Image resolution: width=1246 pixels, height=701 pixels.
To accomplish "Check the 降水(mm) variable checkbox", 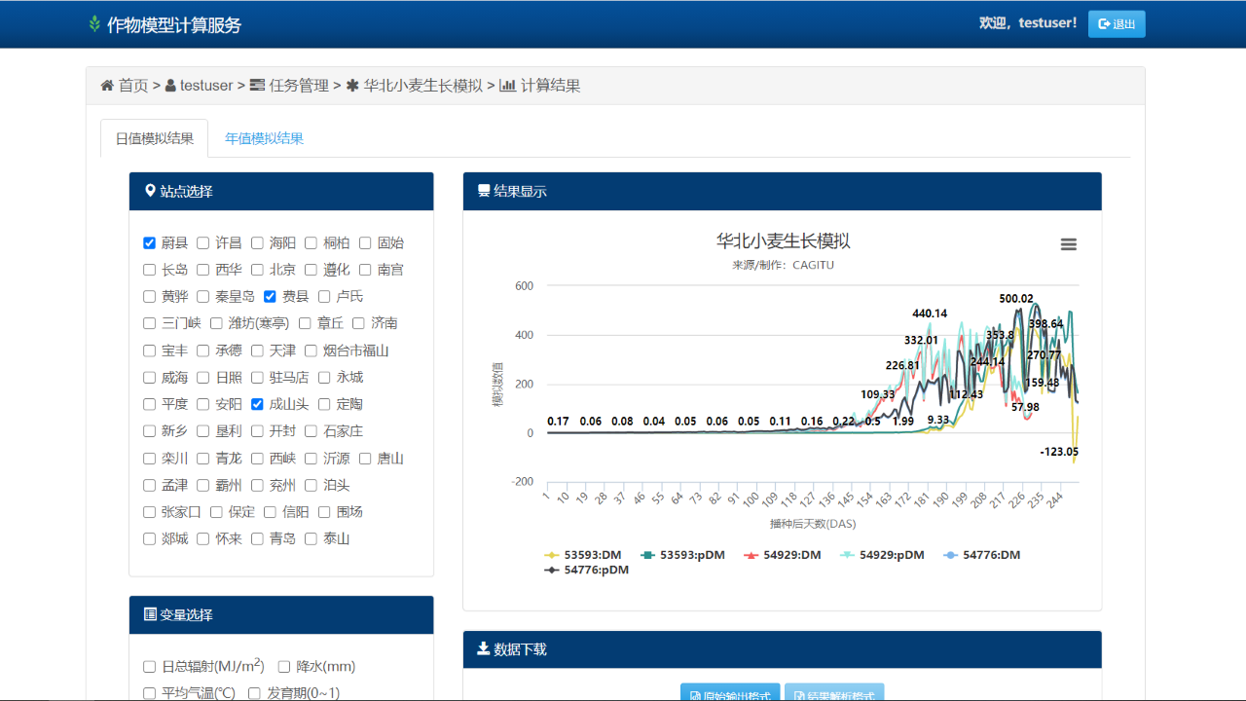I will (x=284, y=667).
